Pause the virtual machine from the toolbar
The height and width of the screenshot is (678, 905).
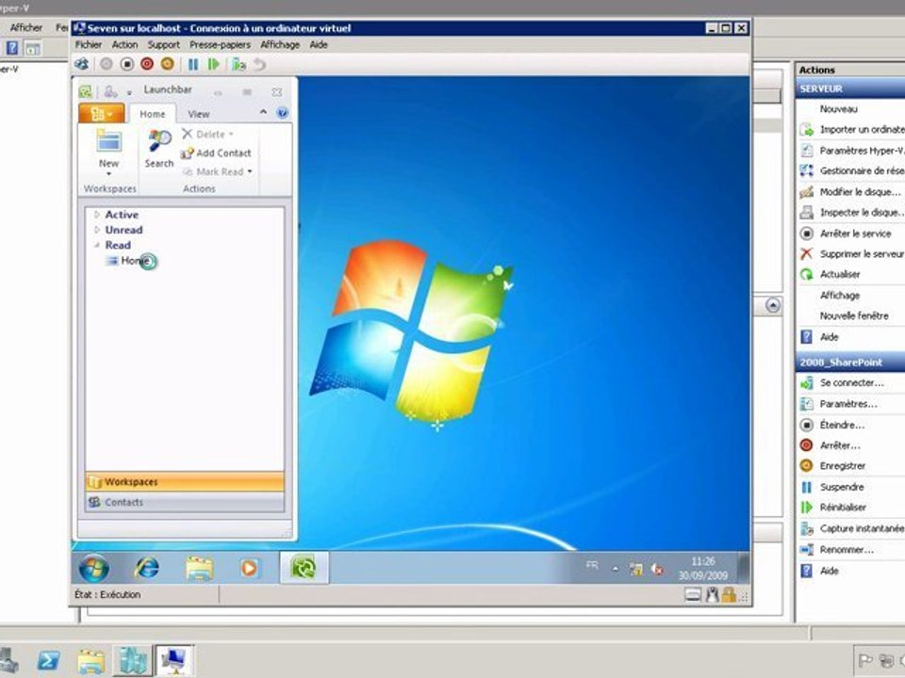193,64
